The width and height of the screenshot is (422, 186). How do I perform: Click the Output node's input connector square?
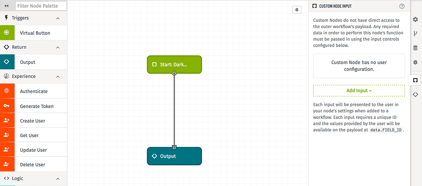174,147
